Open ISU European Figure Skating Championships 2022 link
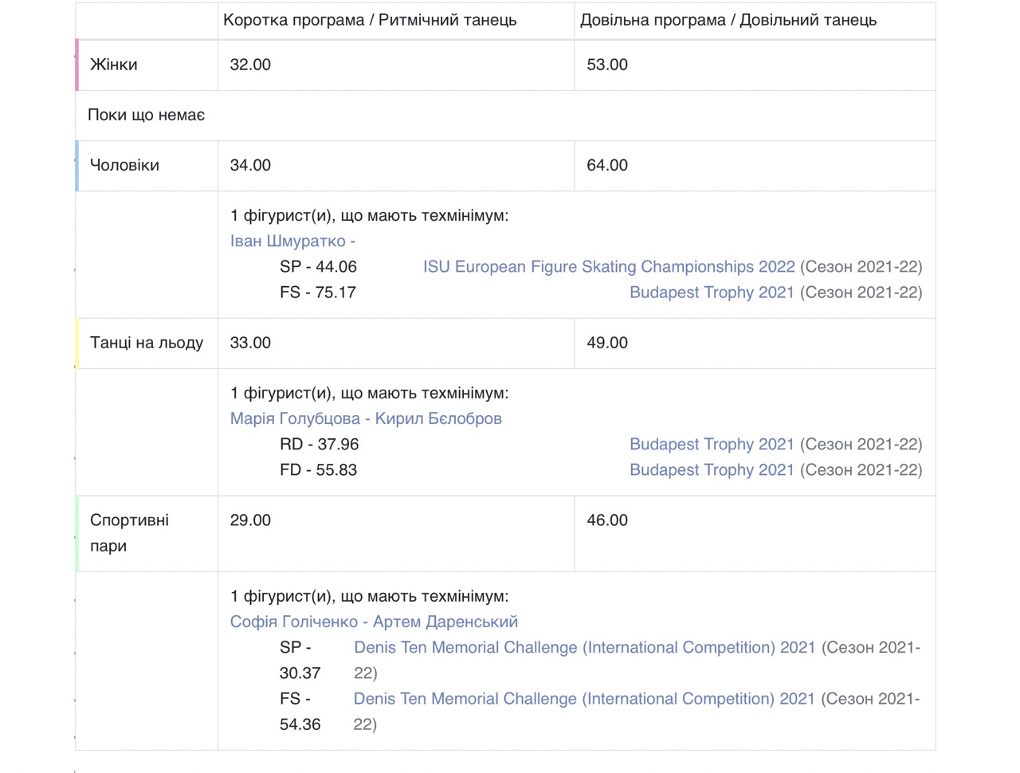Screen dimensions: 1020x773 pos(609,267)
